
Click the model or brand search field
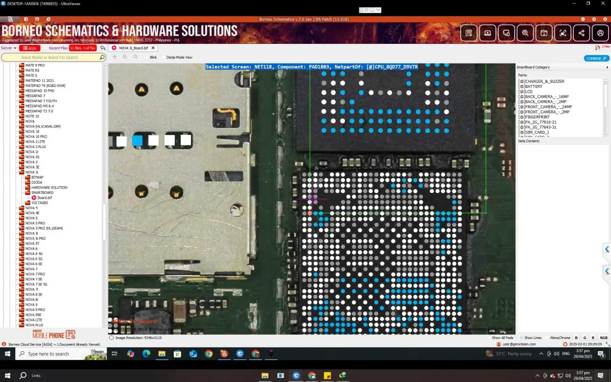[x=53, y=57]
